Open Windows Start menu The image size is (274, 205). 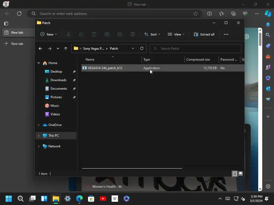pyautogui.click(x=9, y=199)
